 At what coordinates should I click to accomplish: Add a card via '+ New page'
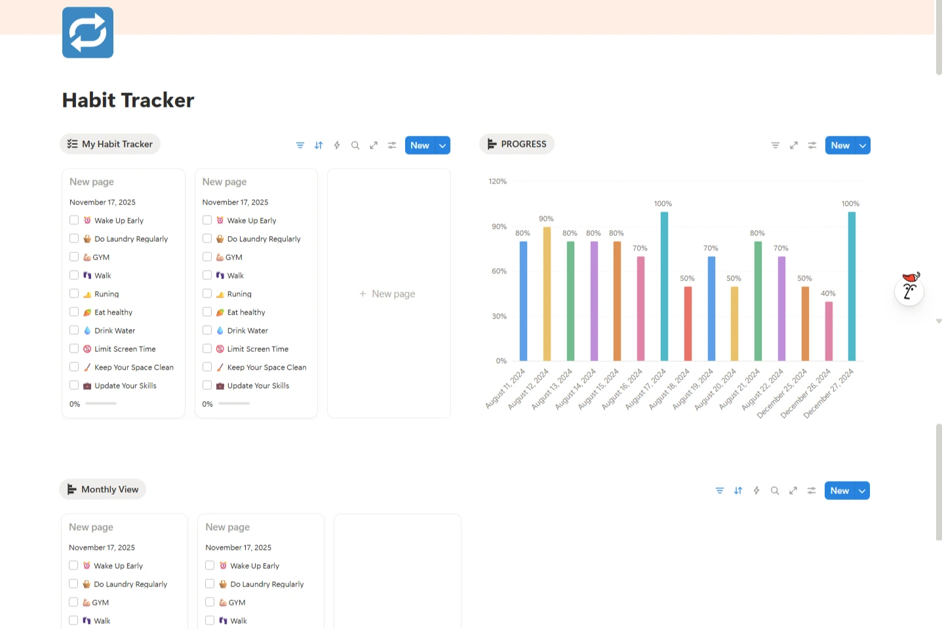click(x=387, y=294)
